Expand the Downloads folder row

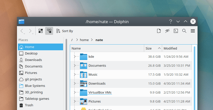pyautogui.click(x=75, y=84)
